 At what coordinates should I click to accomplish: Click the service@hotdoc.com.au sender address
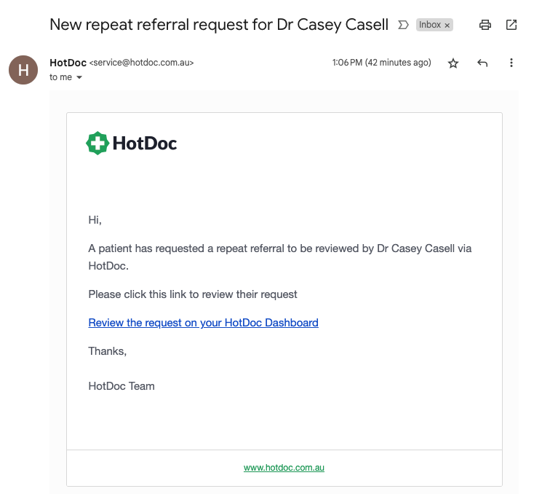coord(142,63)
